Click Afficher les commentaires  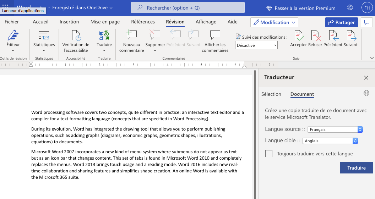215,40
